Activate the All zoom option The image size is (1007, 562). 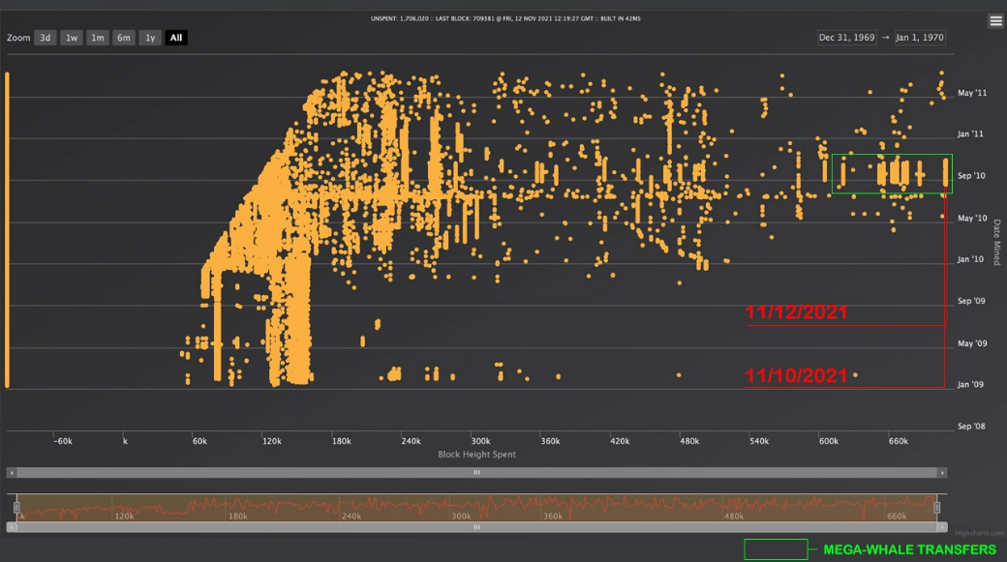[176, 38]
